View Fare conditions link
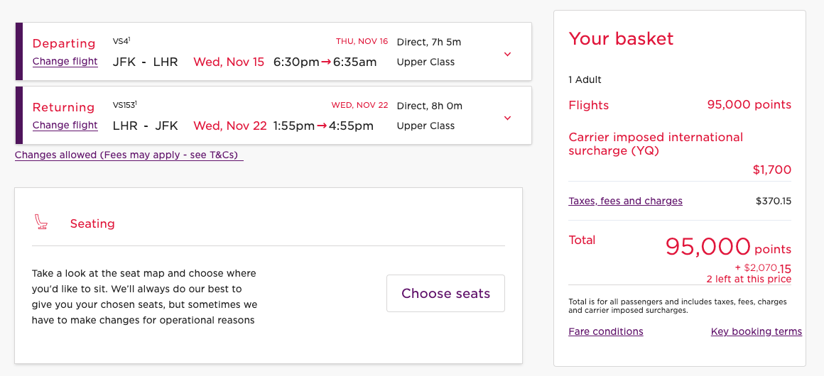Viewport: 824px width, 376px height. (606, 331)
